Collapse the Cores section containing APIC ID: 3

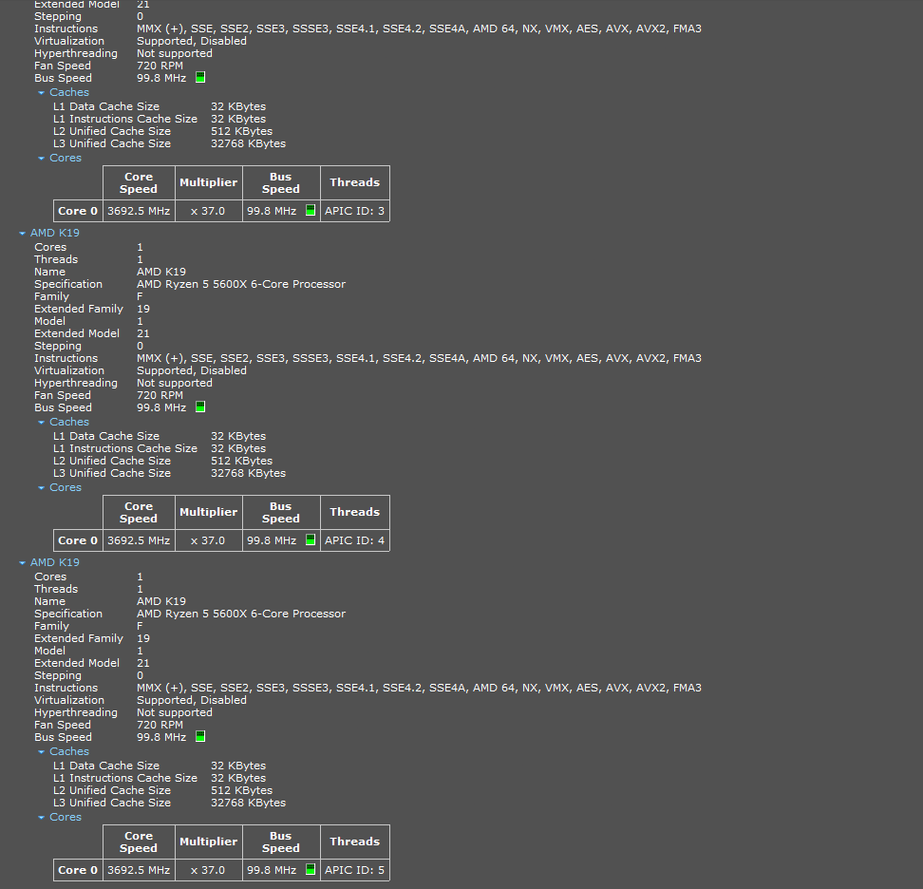[x=41, y=158]
